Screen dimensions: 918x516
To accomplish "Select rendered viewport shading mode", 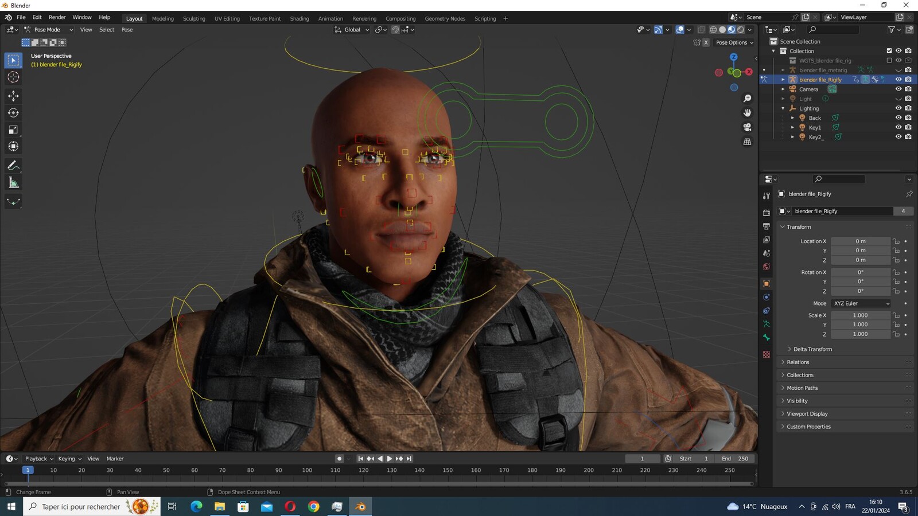I will point(741,30).
